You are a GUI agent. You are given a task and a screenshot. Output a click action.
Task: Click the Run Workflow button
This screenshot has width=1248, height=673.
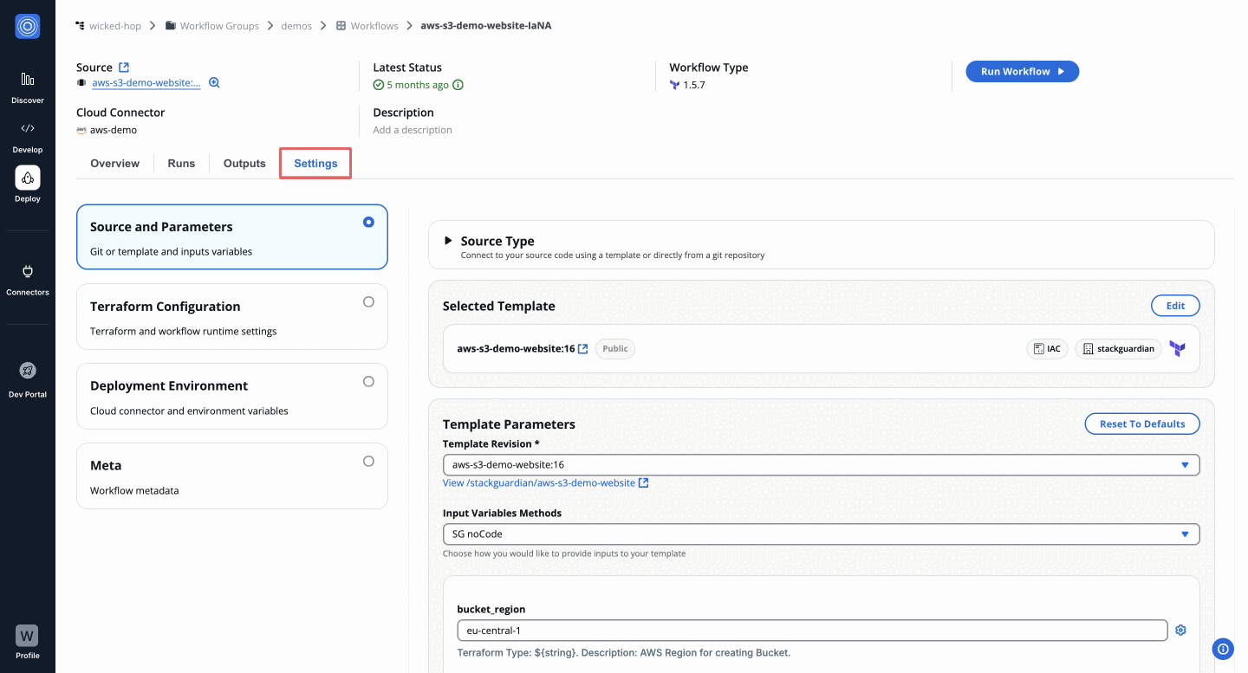pos(1022,71)
